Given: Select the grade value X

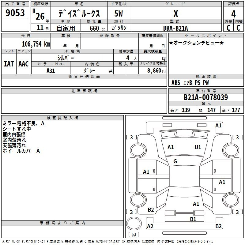Looking at the screenshot, I should (176, 13).
